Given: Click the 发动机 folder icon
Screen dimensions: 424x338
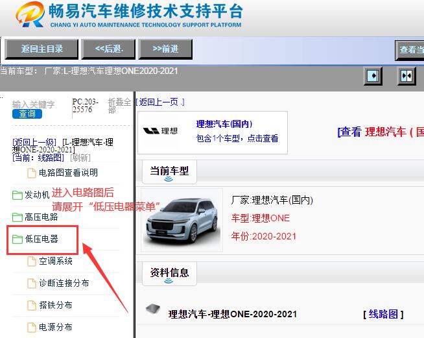Looking at the screenshot, I should (x=18, y=195).
